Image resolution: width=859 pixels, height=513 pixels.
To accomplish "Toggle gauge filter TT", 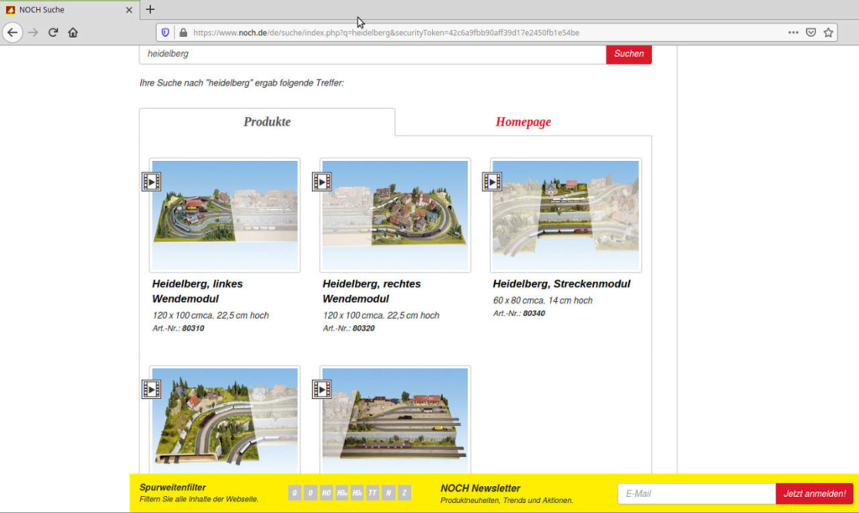I will [372, 493].
